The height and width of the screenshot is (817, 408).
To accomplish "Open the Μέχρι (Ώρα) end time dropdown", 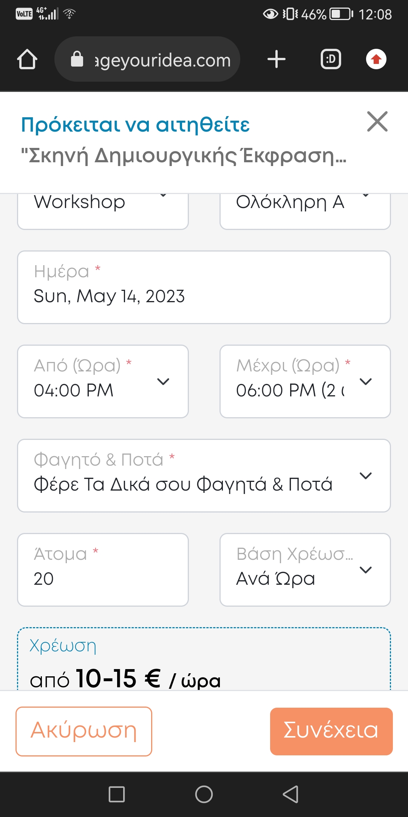I will [305, 381].
